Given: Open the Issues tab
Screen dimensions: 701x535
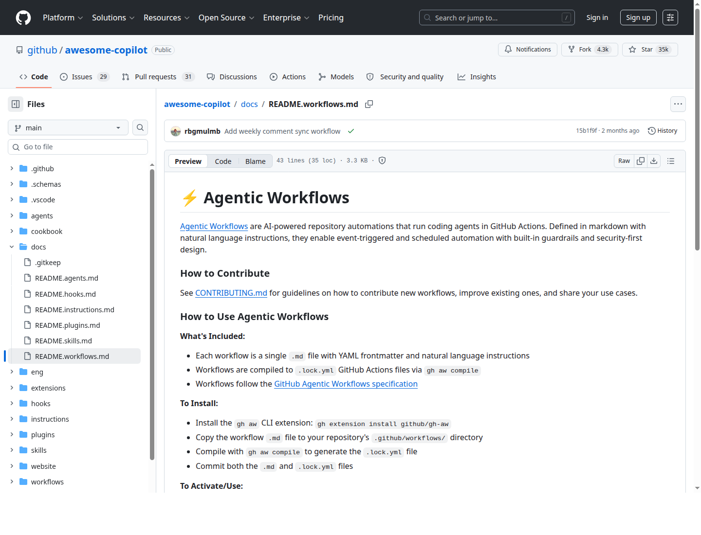Looking at the screenshot, I should 85,77.
